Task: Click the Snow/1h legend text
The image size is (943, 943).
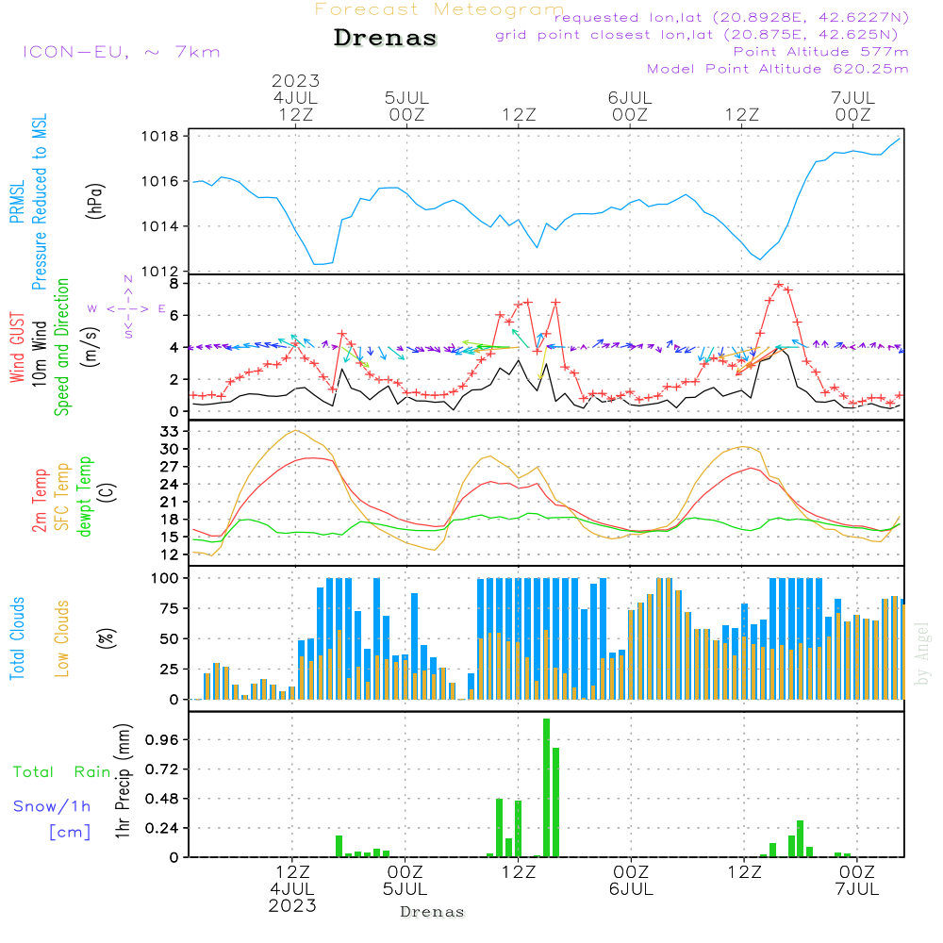Action: (x=53, y=806)
